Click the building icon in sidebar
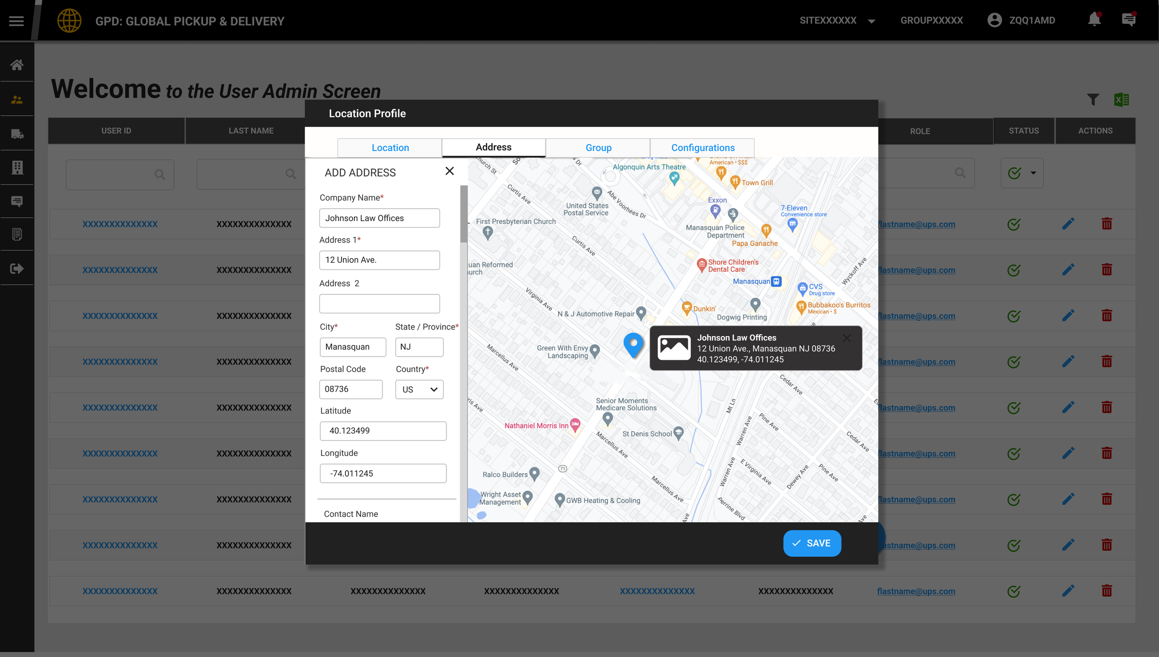 click(x=17, y=167)
